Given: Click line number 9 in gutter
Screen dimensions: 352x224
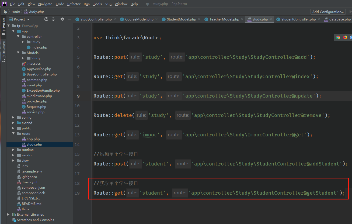Looking at the screenshot, I should [x=78, y=96].
